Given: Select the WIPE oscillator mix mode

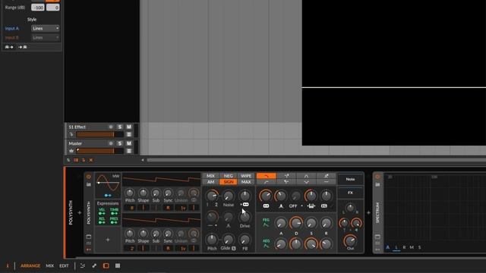Looking at the screenshot, I should [x=246, y=176].
